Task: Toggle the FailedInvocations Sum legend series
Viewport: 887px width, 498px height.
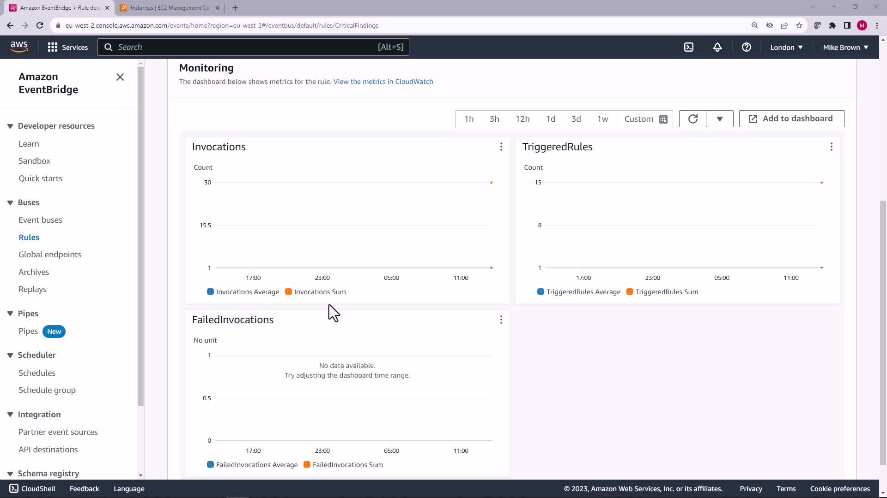Action: tap(343, 465)
